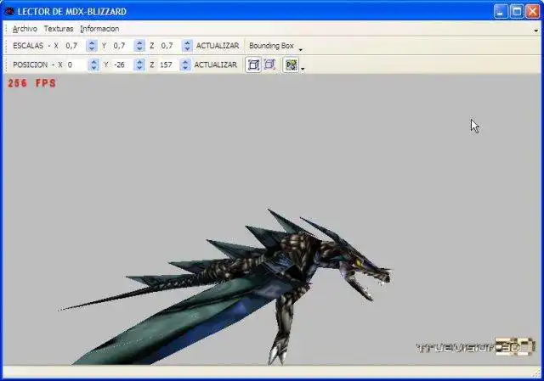544x381 pixels.
Task: Click the scale Y value field
Action: click(122, 46)
